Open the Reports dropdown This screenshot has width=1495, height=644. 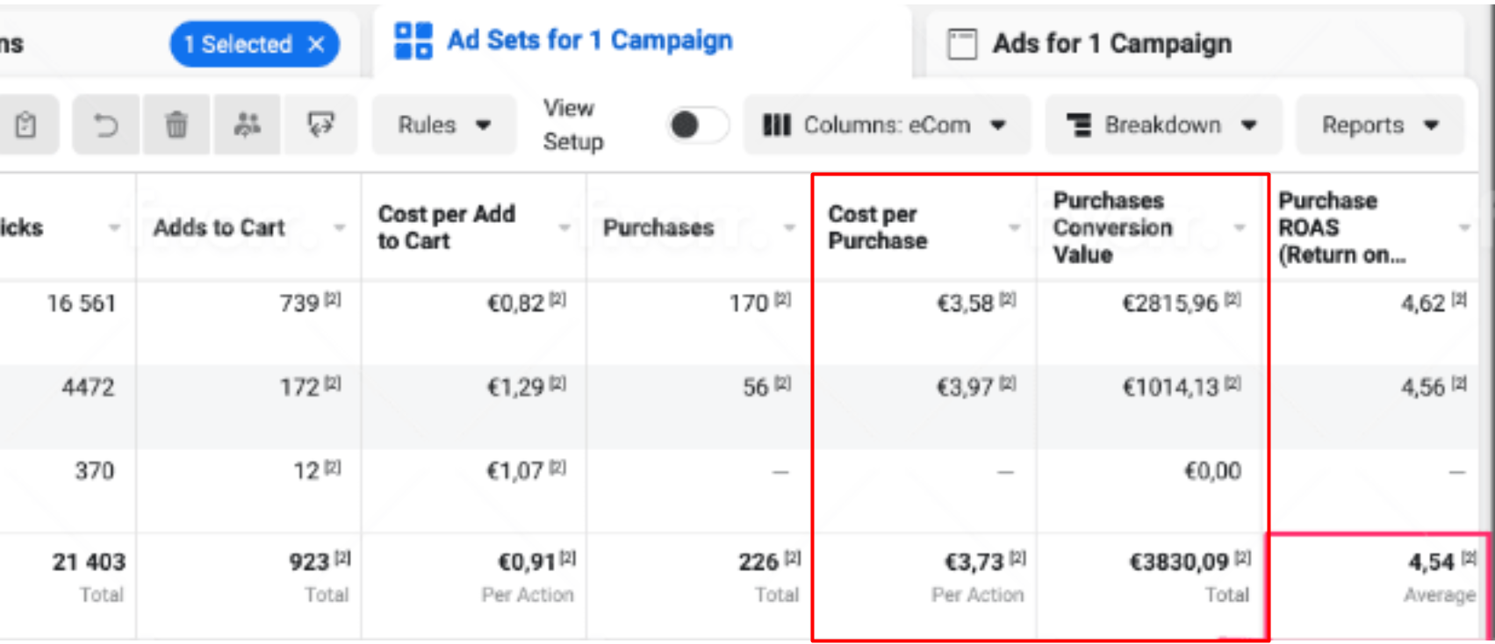pyautogui.click(x=1380, y=125)
